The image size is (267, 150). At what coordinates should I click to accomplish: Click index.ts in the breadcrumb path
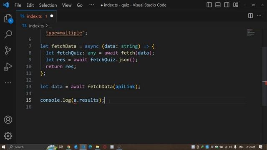tap(36, 26)
